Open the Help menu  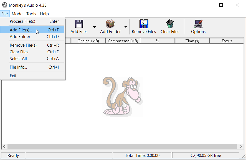(x=44, y=14)
